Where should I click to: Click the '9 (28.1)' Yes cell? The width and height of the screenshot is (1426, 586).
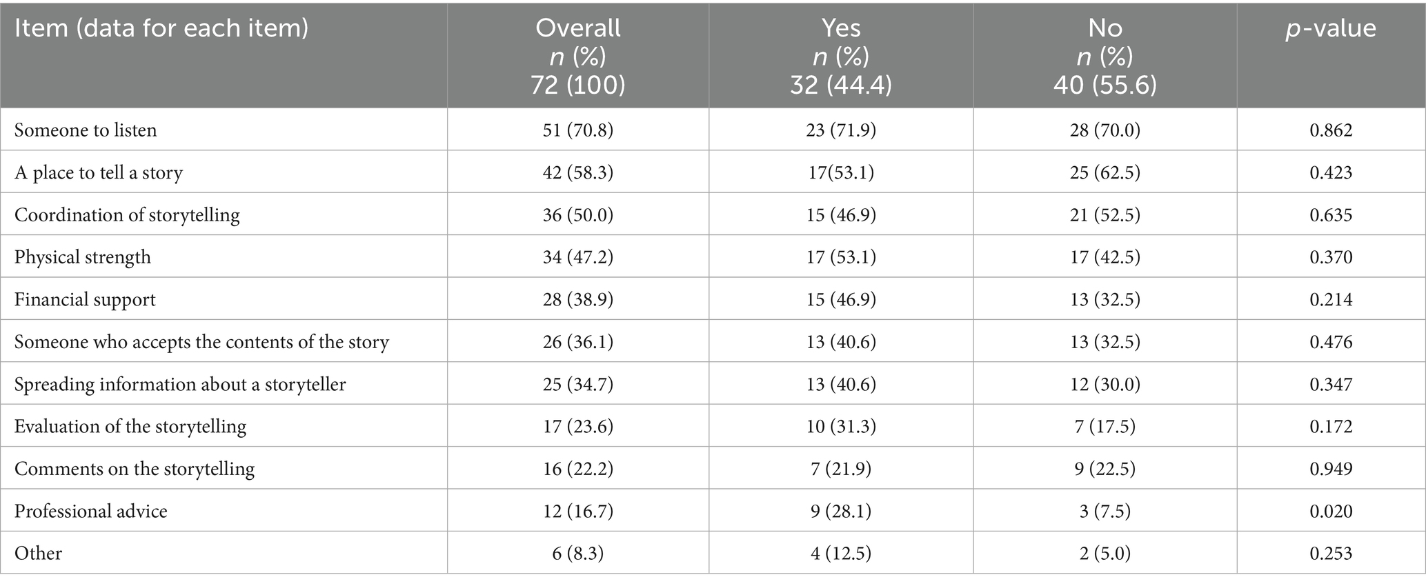[x=840, y=512]
